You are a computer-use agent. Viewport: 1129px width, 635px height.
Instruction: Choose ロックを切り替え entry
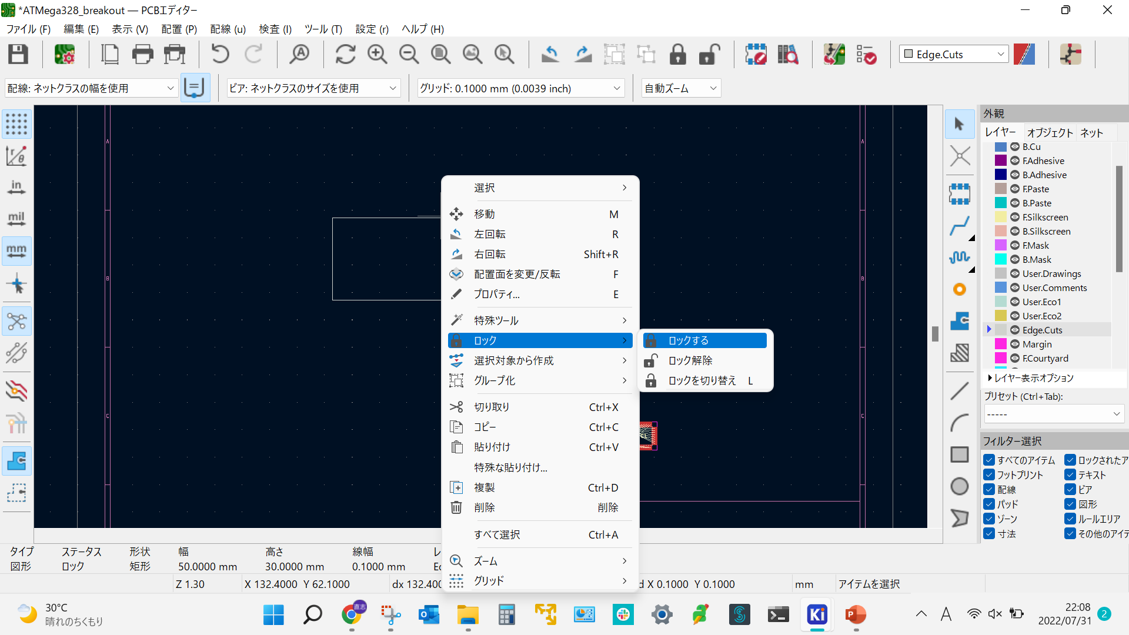(x=705, y=380)
